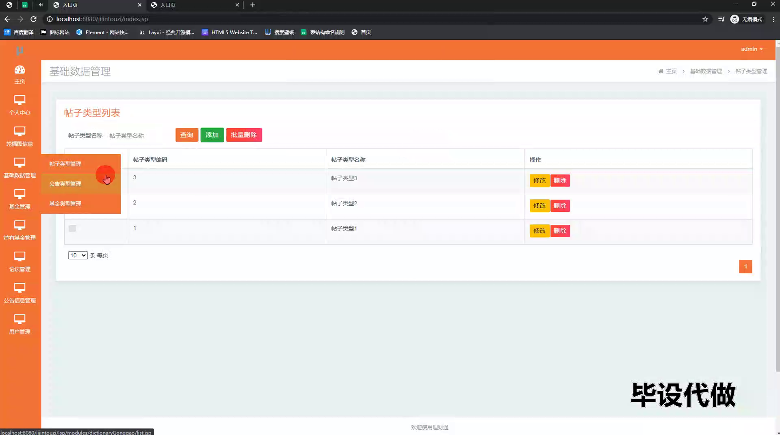The image size is (780, 435).
Task: Open 用户管理 in the sidebar
Action: point(19,324)
